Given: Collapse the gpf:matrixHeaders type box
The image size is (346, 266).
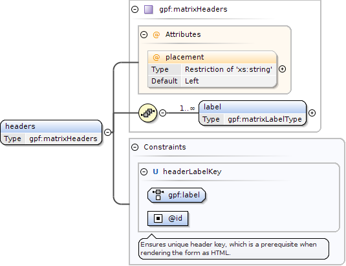Looking at the screenshot, I should click(135, 10).
